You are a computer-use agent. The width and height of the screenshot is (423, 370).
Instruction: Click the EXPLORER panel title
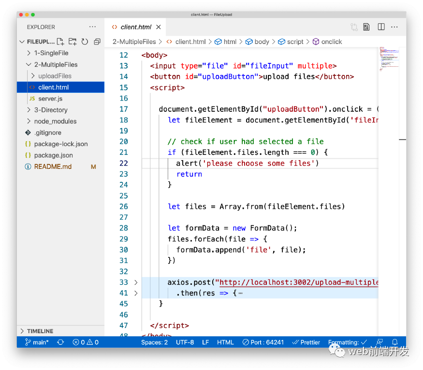(41, 27)
